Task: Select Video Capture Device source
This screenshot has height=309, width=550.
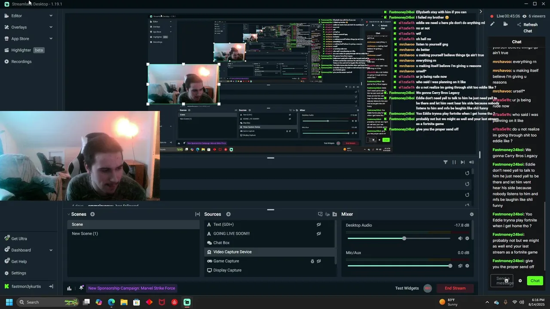Action: [x=269, y=252]
